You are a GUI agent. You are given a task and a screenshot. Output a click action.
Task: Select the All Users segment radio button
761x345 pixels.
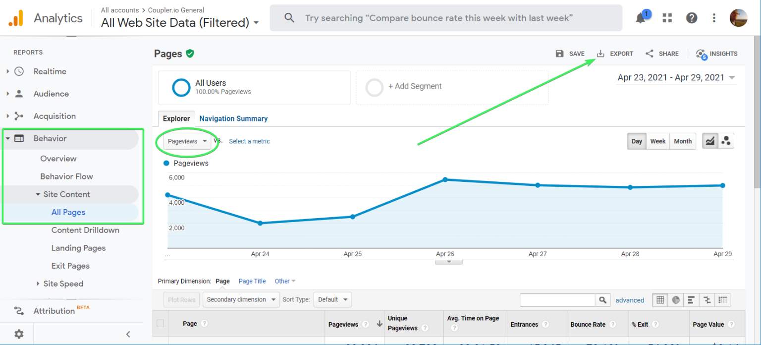coord(181,87)
